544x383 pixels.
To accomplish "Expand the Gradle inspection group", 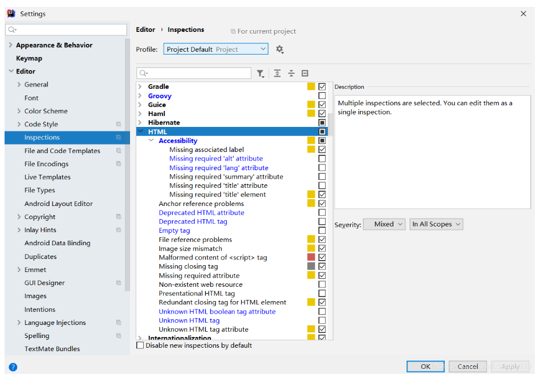I will point(140,87).
